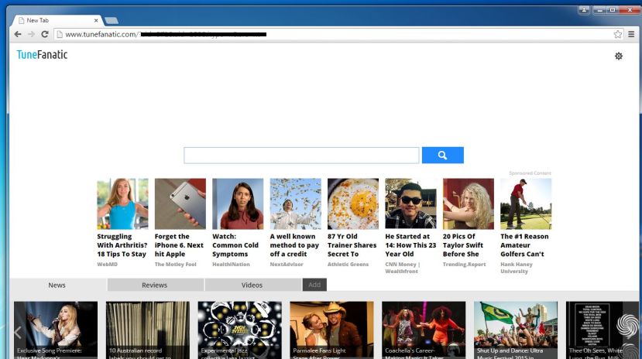Click the NextAdvisor source label
Viewport: 642px width, 359px height.
coord(287,265)
